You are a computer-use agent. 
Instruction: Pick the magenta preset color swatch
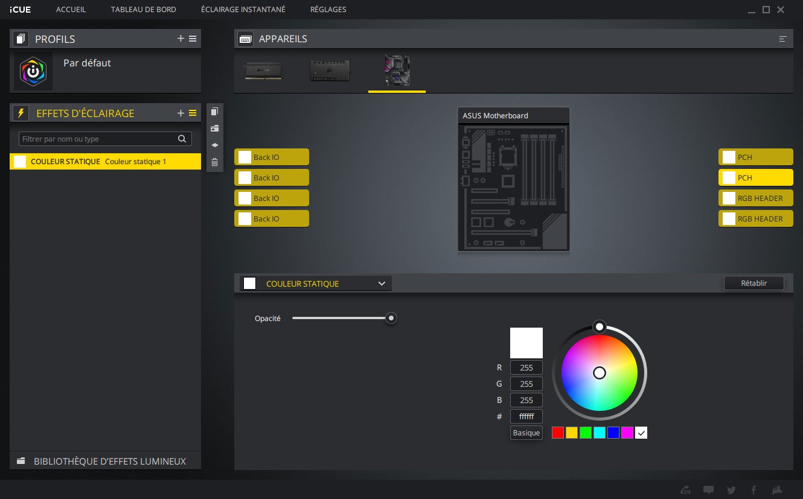pyautogui.click(x=627, y=433)
